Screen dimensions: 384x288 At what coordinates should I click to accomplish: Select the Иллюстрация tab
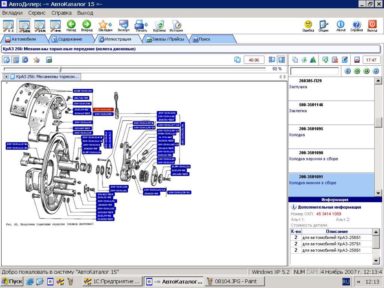pos(118,39)
